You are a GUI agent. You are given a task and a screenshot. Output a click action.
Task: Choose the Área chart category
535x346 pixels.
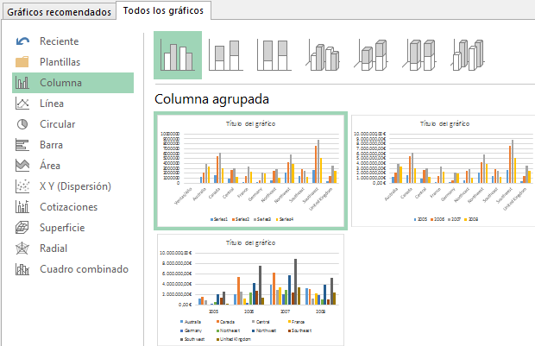point(50,166)
